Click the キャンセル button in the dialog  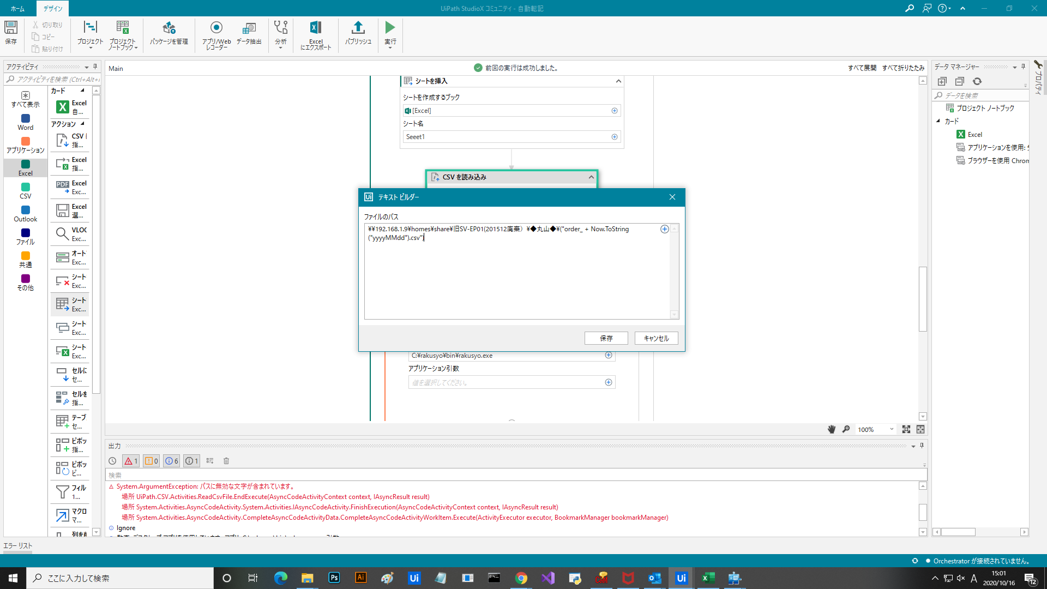(656, 338)
